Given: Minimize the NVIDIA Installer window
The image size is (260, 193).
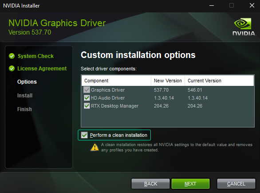Looking at the screenshot, I should tap(211, 6).
